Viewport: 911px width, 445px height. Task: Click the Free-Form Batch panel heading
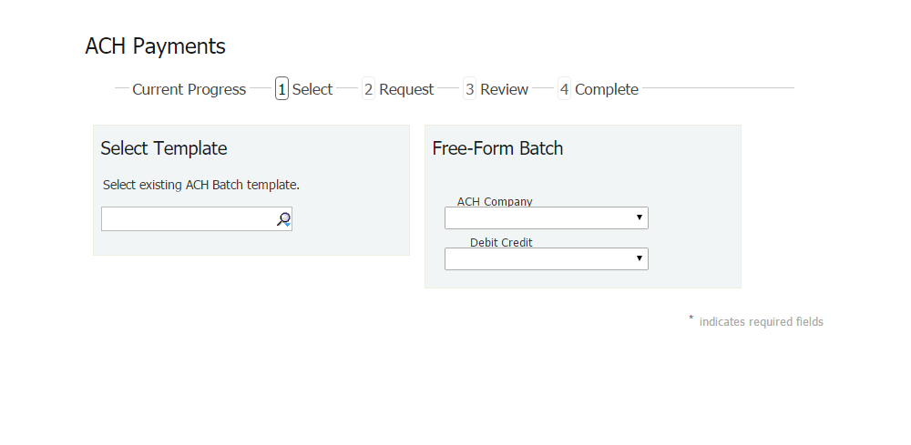pos(497,148)
